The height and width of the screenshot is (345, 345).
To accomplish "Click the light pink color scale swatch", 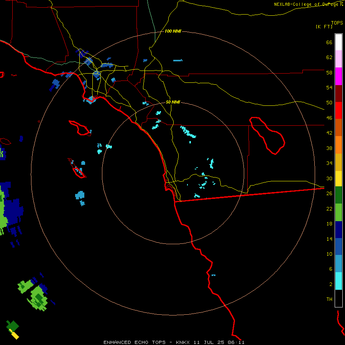I will point(338,59).
